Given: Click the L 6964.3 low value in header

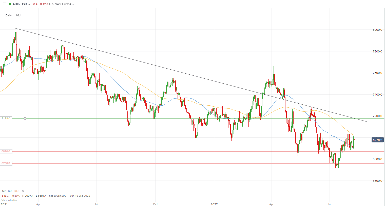Looking at the screenshot, I should coord(68,4).
